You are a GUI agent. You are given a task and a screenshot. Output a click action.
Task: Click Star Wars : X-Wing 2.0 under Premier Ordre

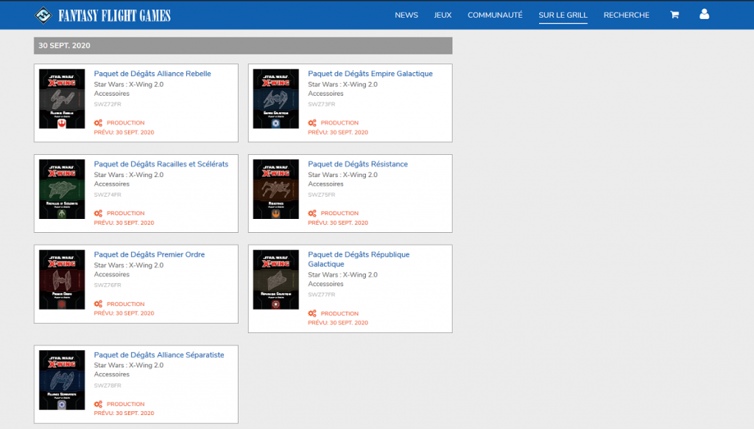(x=129, y=265)
